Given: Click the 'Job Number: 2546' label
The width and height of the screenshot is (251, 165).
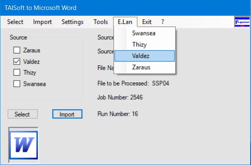Looking at the screenshot, I should click(120, 97).
